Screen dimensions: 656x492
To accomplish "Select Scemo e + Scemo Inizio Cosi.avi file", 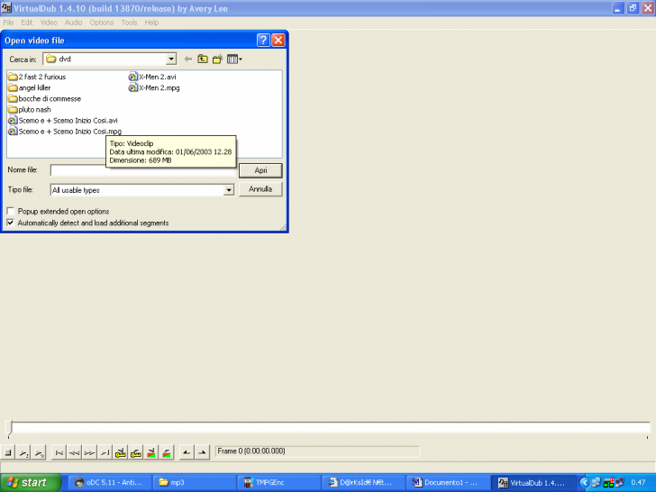I will pyautogui.click(x=63, y=121).
